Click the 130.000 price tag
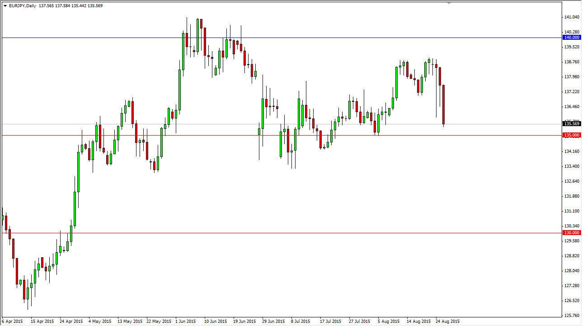 pos(571,233)
